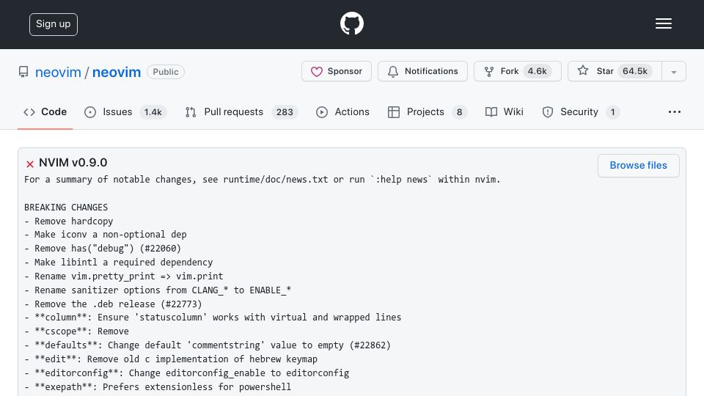The image size is (704, 396).
Task: Open the Projects tab
Action: (428, 111)
